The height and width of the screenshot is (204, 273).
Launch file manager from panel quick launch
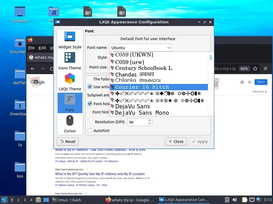click(x=38, y=200)
